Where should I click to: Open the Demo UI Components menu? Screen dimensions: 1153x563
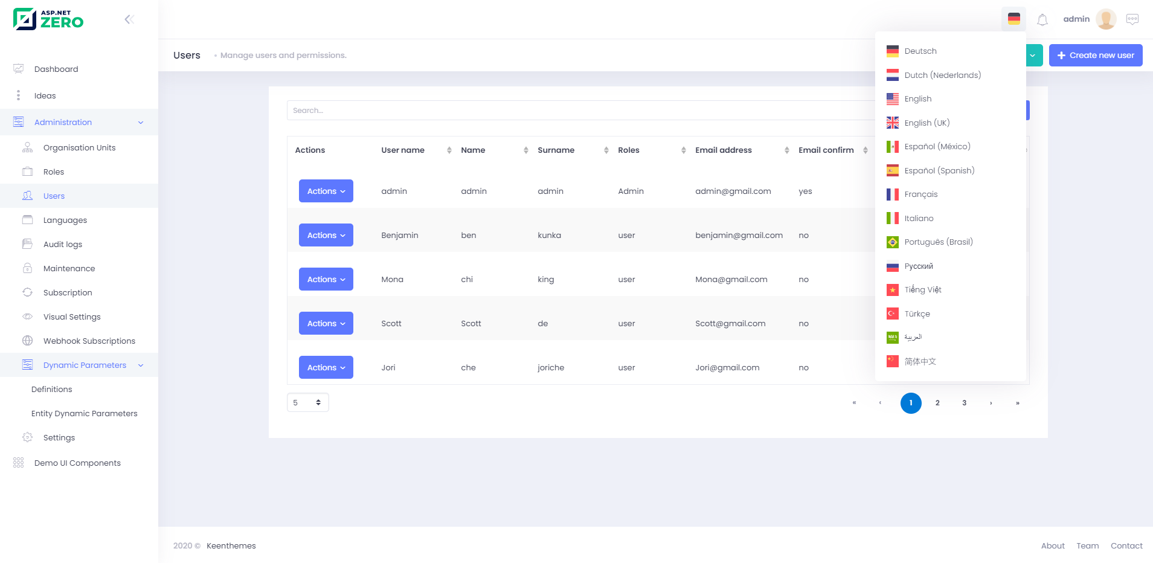pyautogui.click(x=77, y=463)
